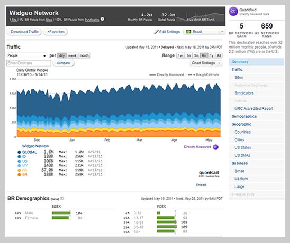
Task: Click the GLOBAL legend label
Action: coord(30,152)
